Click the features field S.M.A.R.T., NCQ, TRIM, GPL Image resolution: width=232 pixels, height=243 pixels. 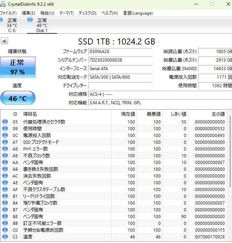tap(160, 103)
